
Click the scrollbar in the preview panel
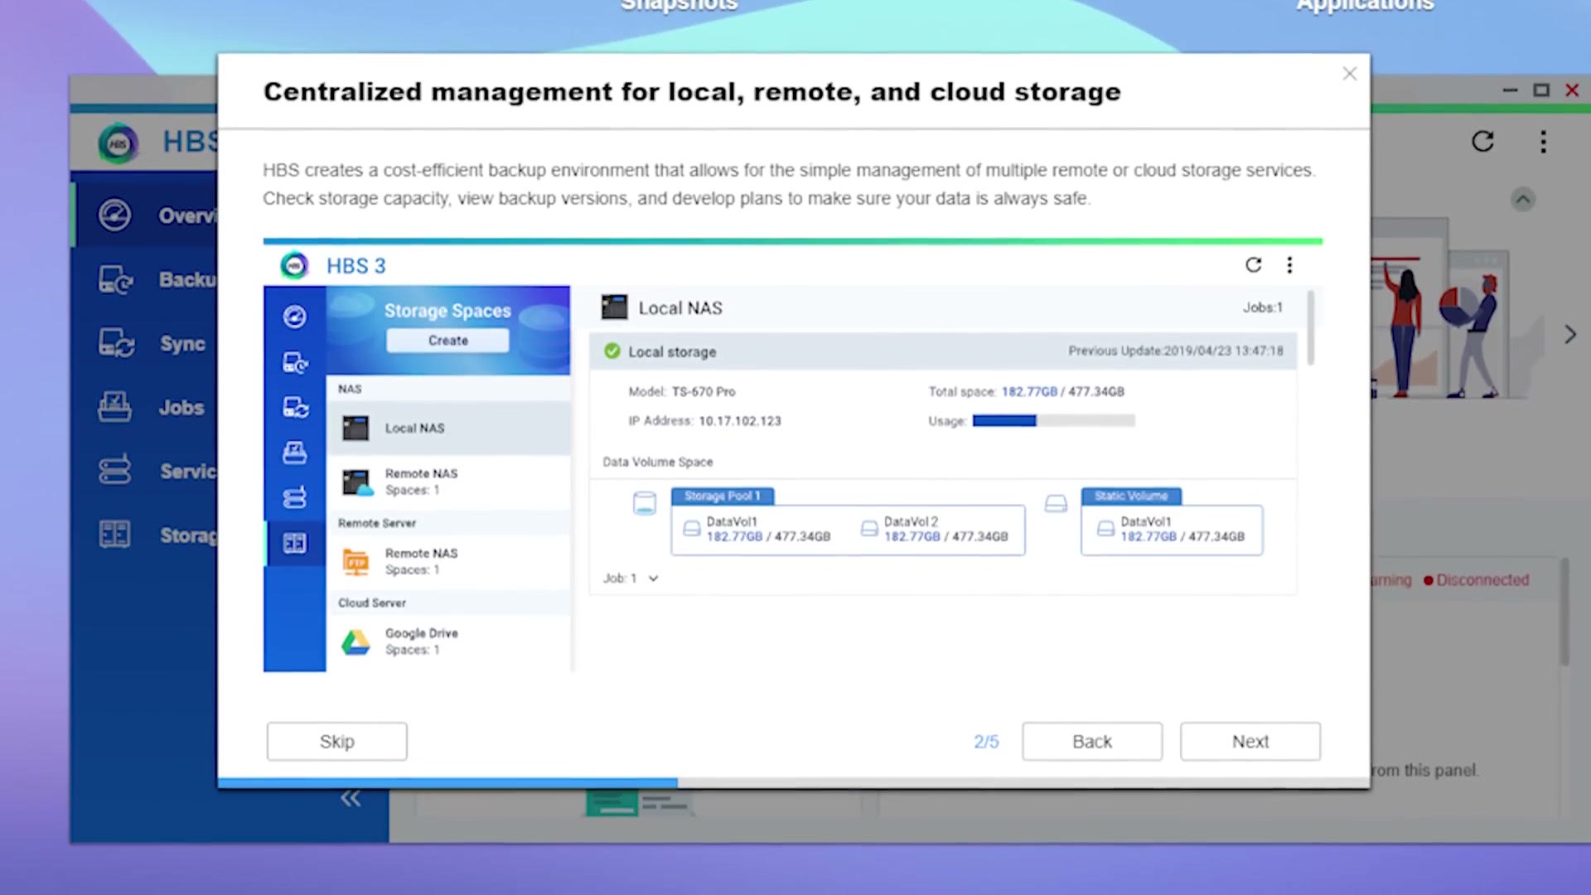(1310, 328)
